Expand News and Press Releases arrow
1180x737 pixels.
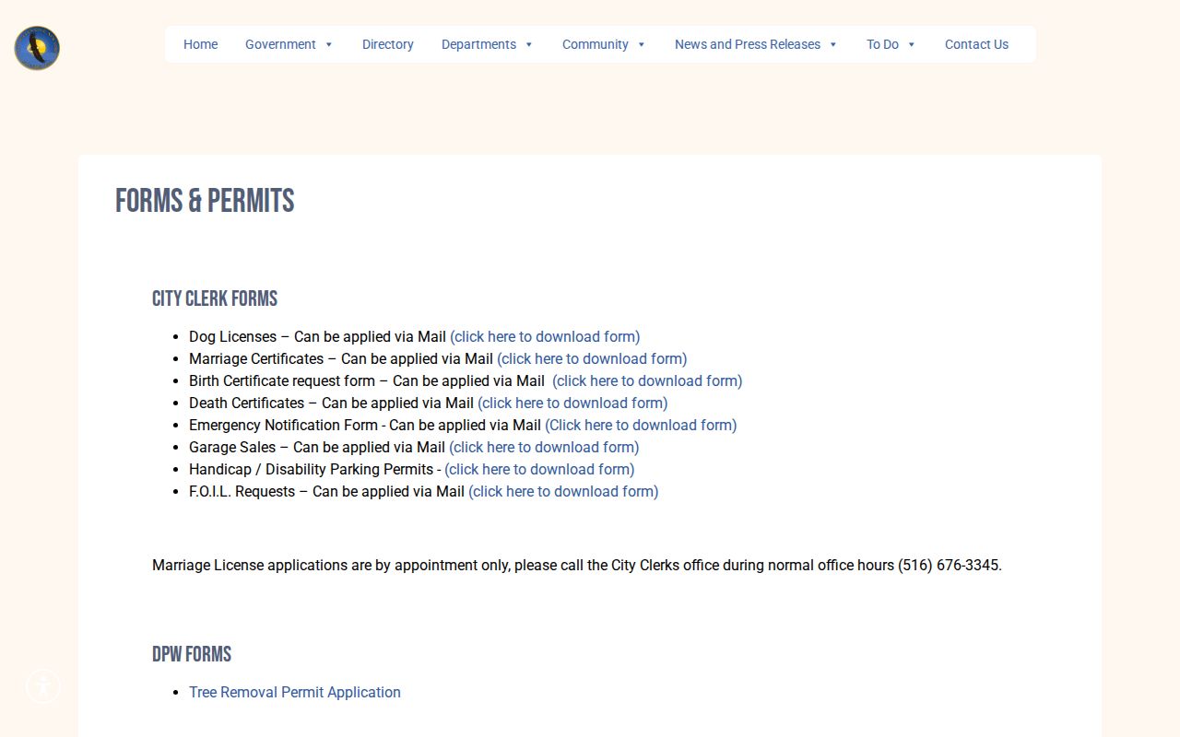(832, 44)
